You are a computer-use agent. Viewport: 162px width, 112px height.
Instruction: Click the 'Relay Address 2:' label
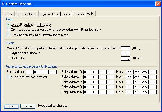coord(72,82)
